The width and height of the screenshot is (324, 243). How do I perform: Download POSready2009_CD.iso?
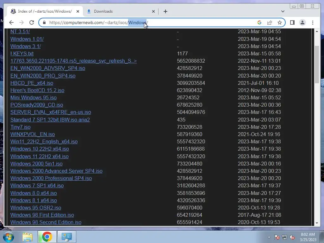(37, 105)
